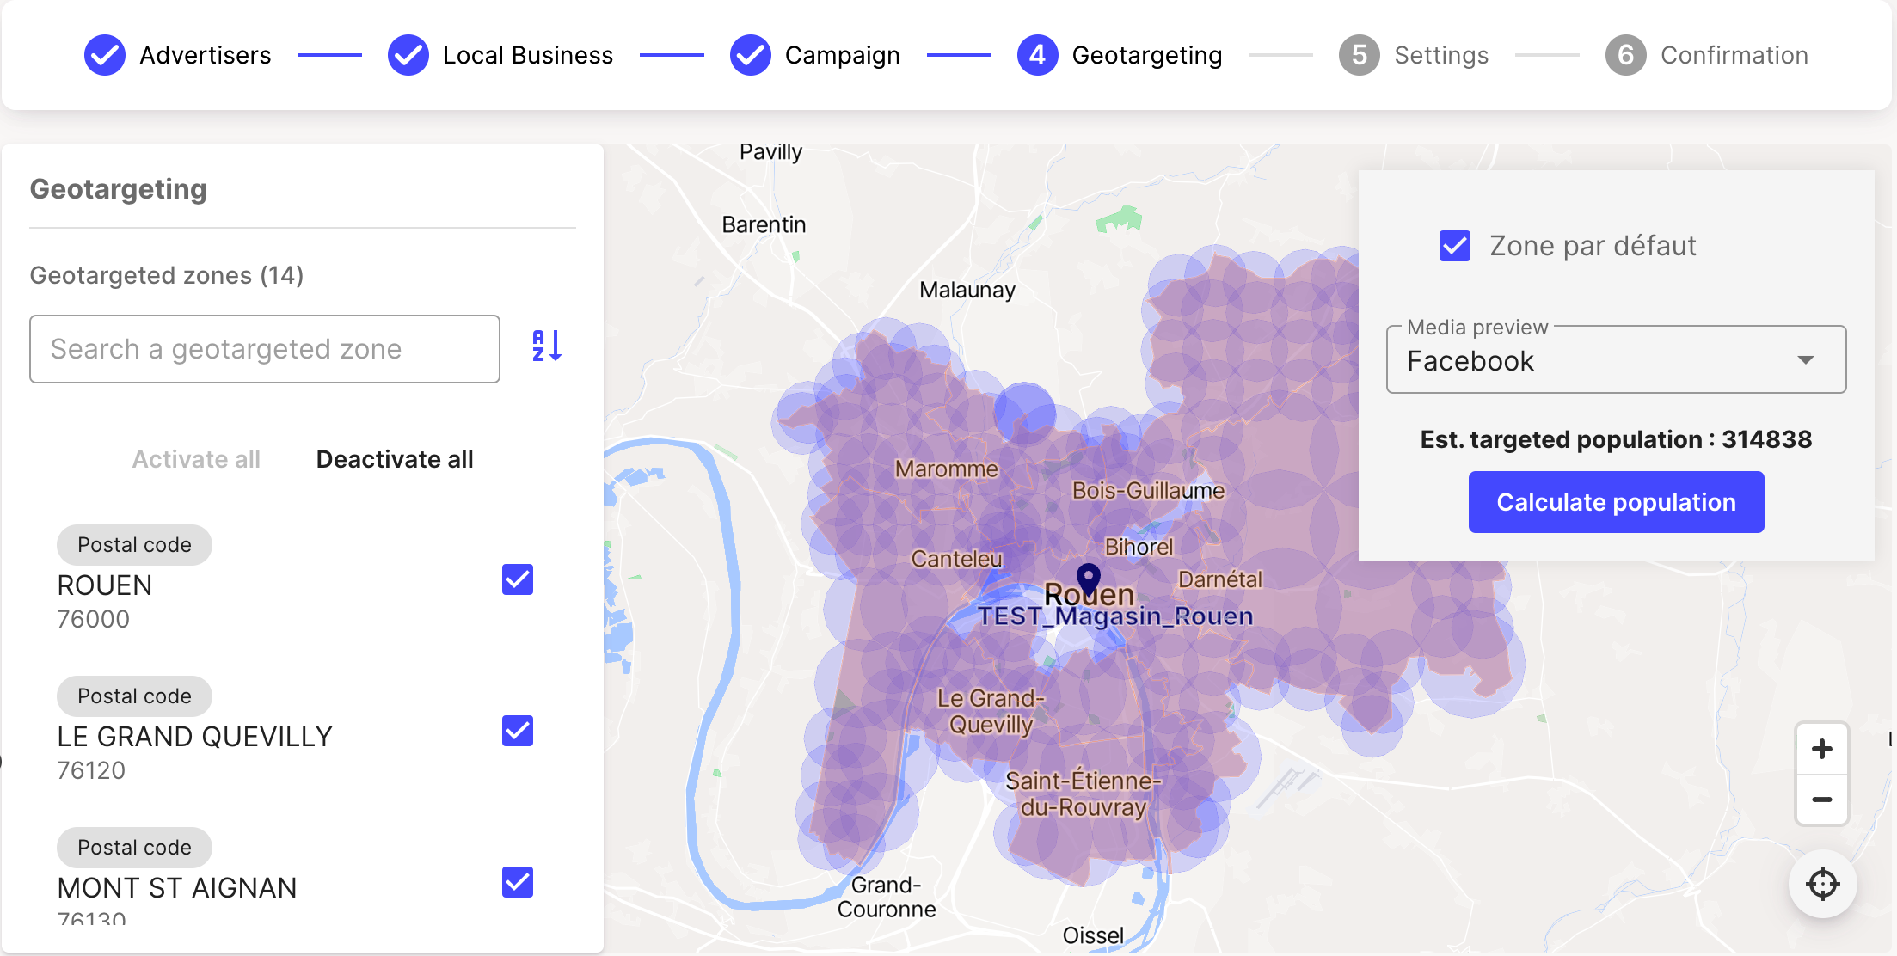Click the Geotargeted zones (14) heading

(167, 275)
